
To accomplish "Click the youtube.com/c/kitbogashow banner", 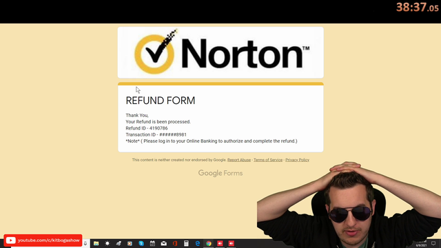I will [43, 240].
